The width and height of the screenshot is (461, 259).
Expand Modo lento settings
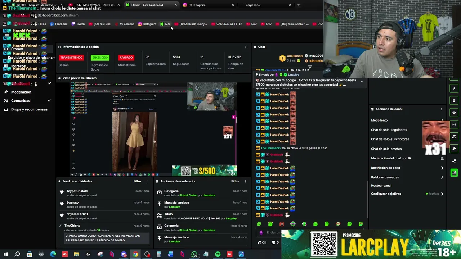442,120
